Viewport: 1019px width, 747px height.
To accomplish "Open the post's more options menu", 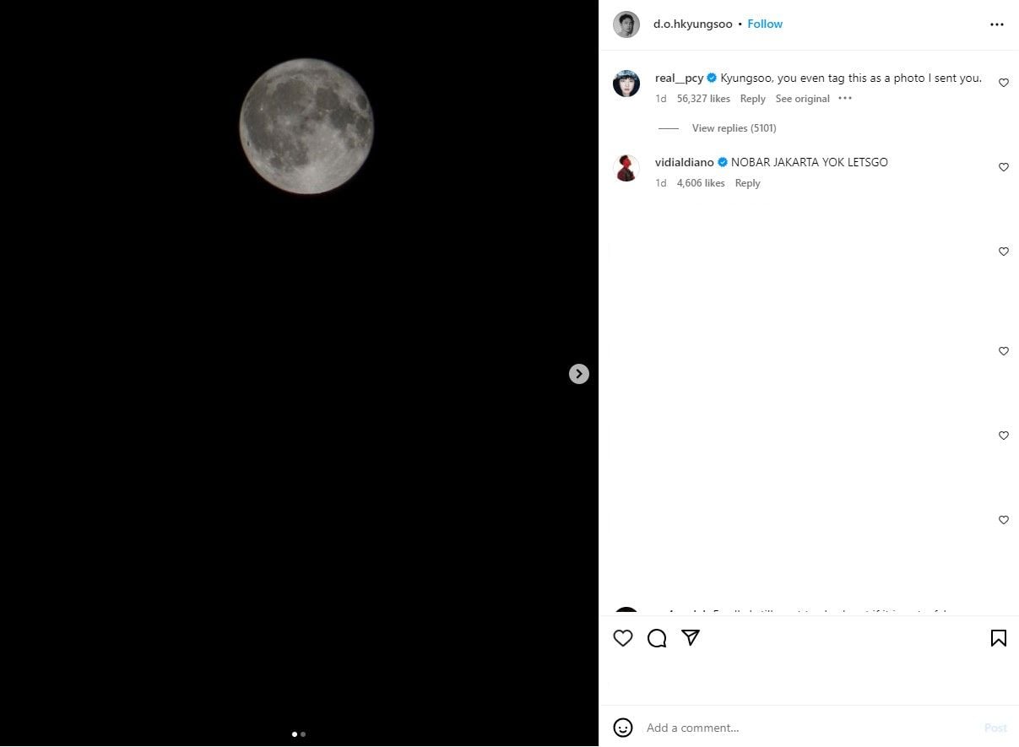I will pyautogui.click(x=997, y=24).
